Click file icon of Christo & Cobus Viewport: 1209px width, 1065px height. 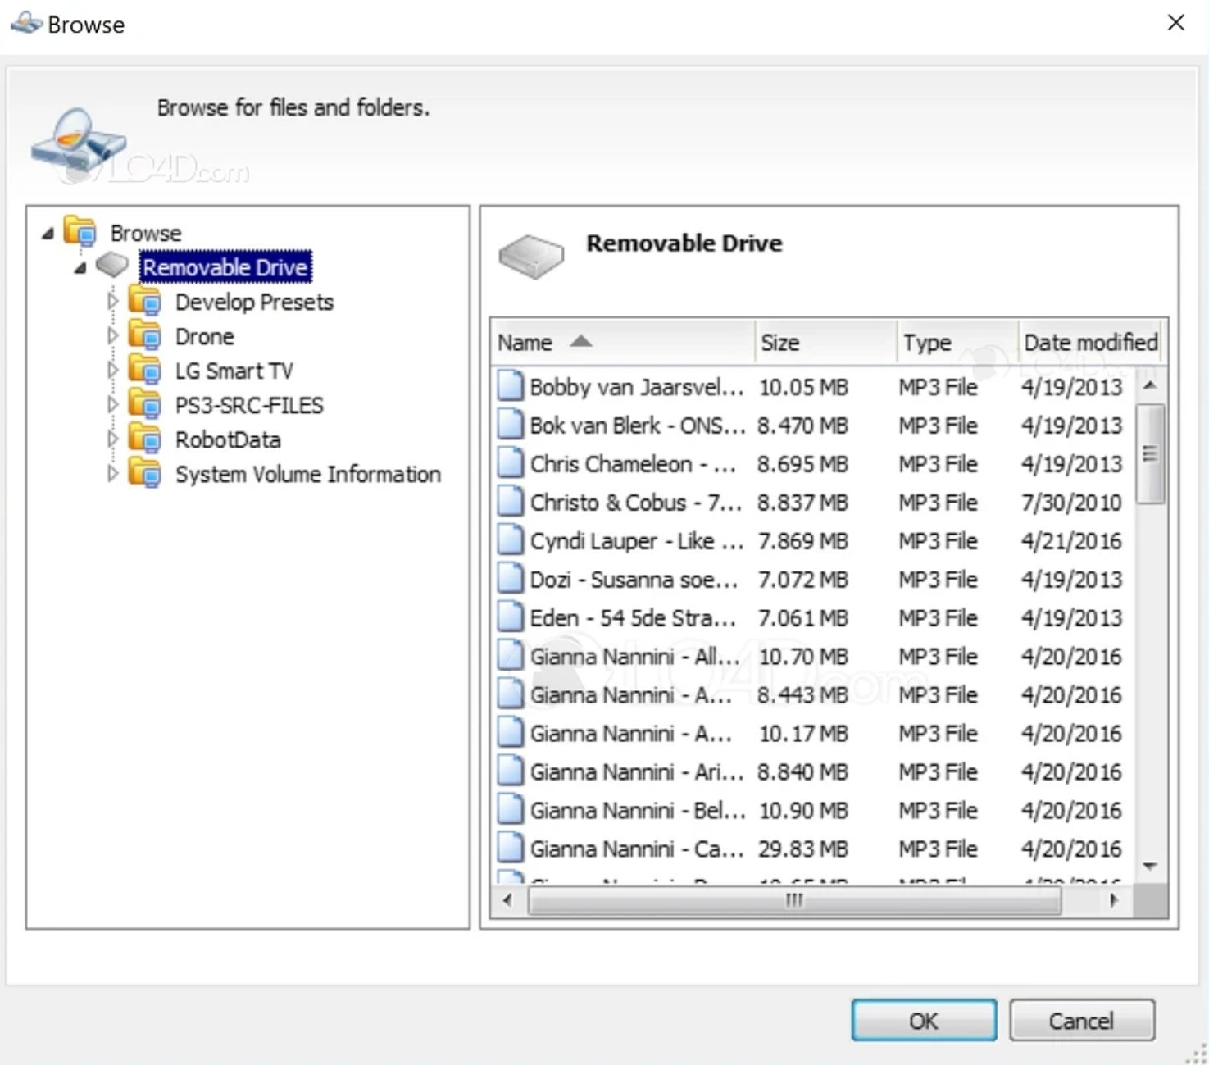click(510, 501)
